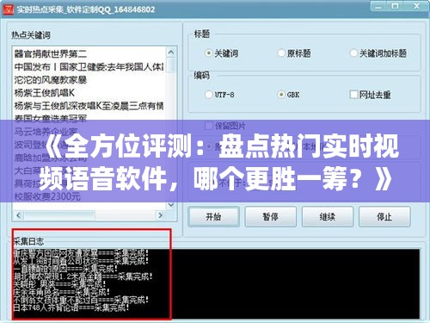Select keyword 泰国女童选美冠军
The height and width of the screenshot is (323, 430).
tap(51, 118)
